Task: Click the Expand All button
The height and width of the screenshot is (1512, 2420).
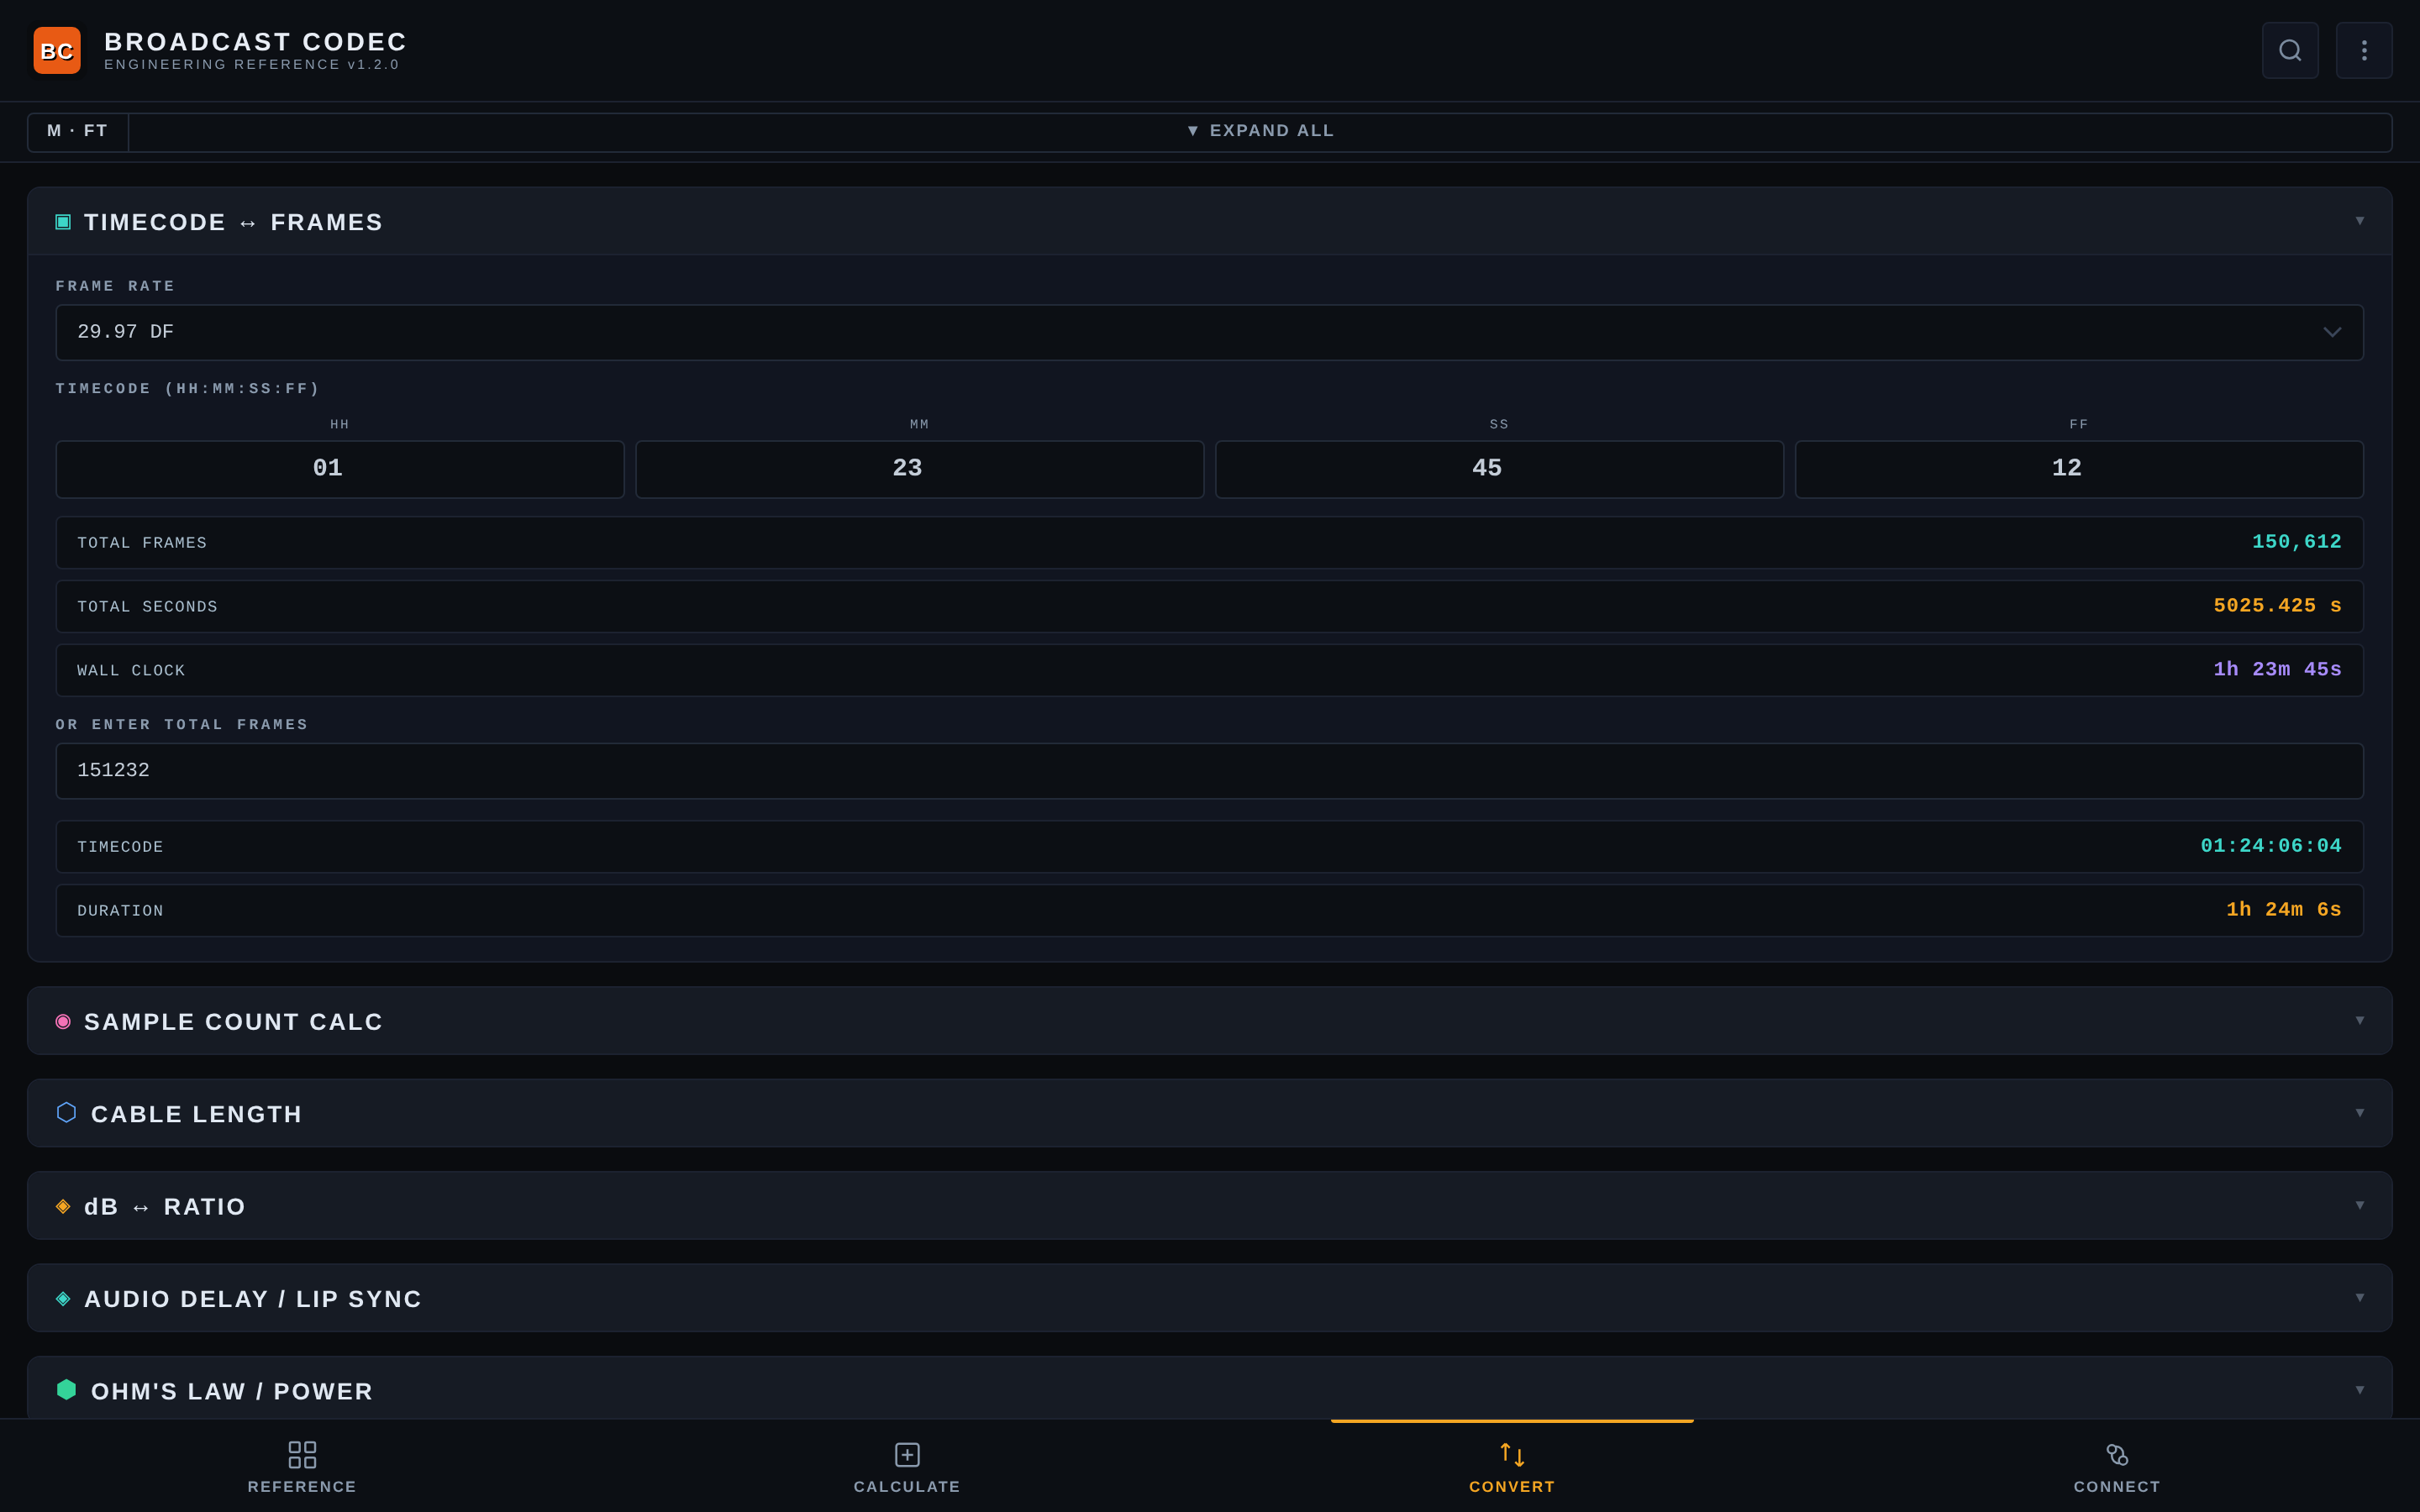Action: (1260, 131)
